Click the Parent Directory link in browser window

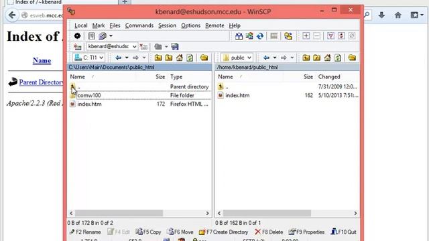(x=41, y=82)
